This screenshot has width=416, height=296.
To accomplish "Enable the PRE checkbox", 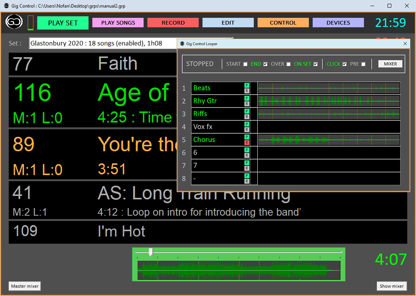I will point(364,64).
